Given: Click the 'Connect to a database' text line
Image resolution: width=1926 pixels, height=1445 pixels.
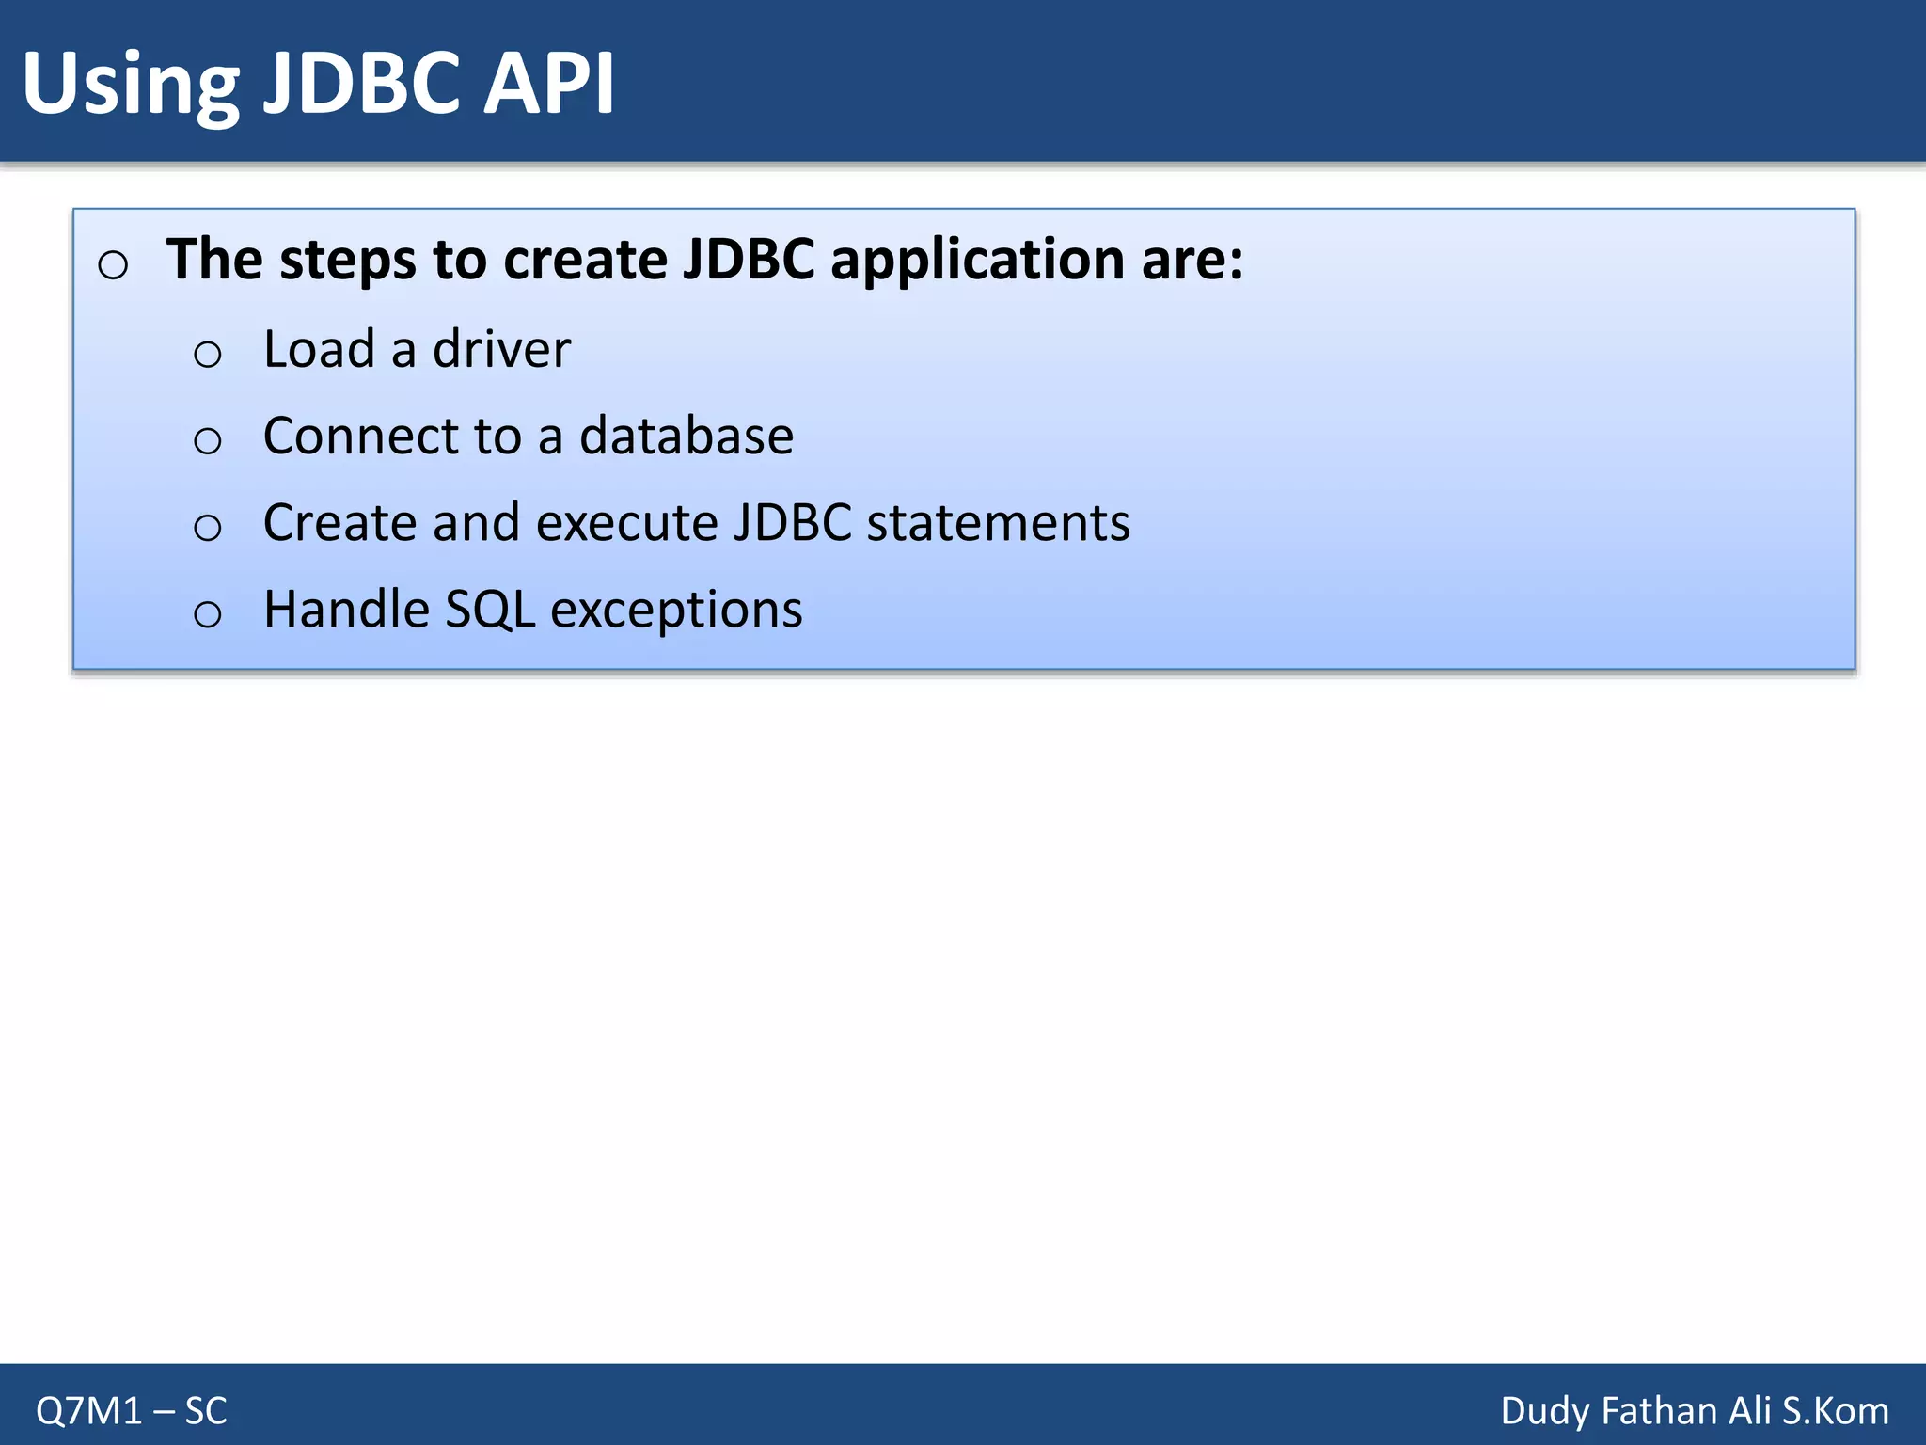Looking at the screenshot, I should (528, 436).
